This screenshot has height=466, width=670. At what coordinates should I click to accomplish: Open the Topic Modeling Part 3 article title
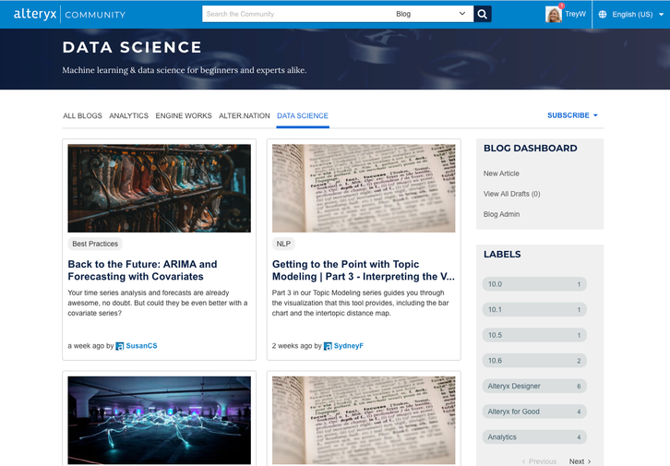point(364,270)
